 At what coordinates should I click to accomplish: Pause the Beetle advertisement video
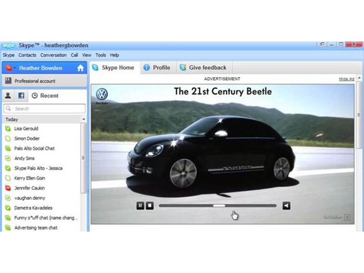pyautogui.click(x=140, y=206)
